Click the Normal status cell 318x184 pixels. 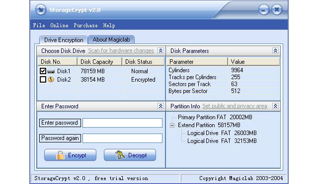click(x=140, y=71)
